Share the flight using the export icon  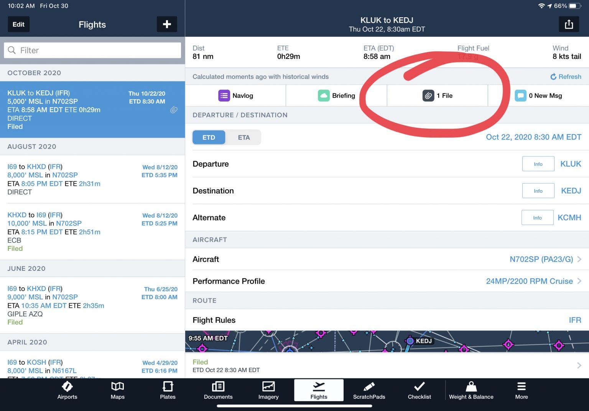[x=569, y=24]
